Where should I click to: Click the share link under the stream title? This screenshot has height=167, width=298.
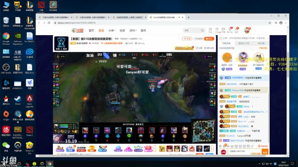[199, 48]
